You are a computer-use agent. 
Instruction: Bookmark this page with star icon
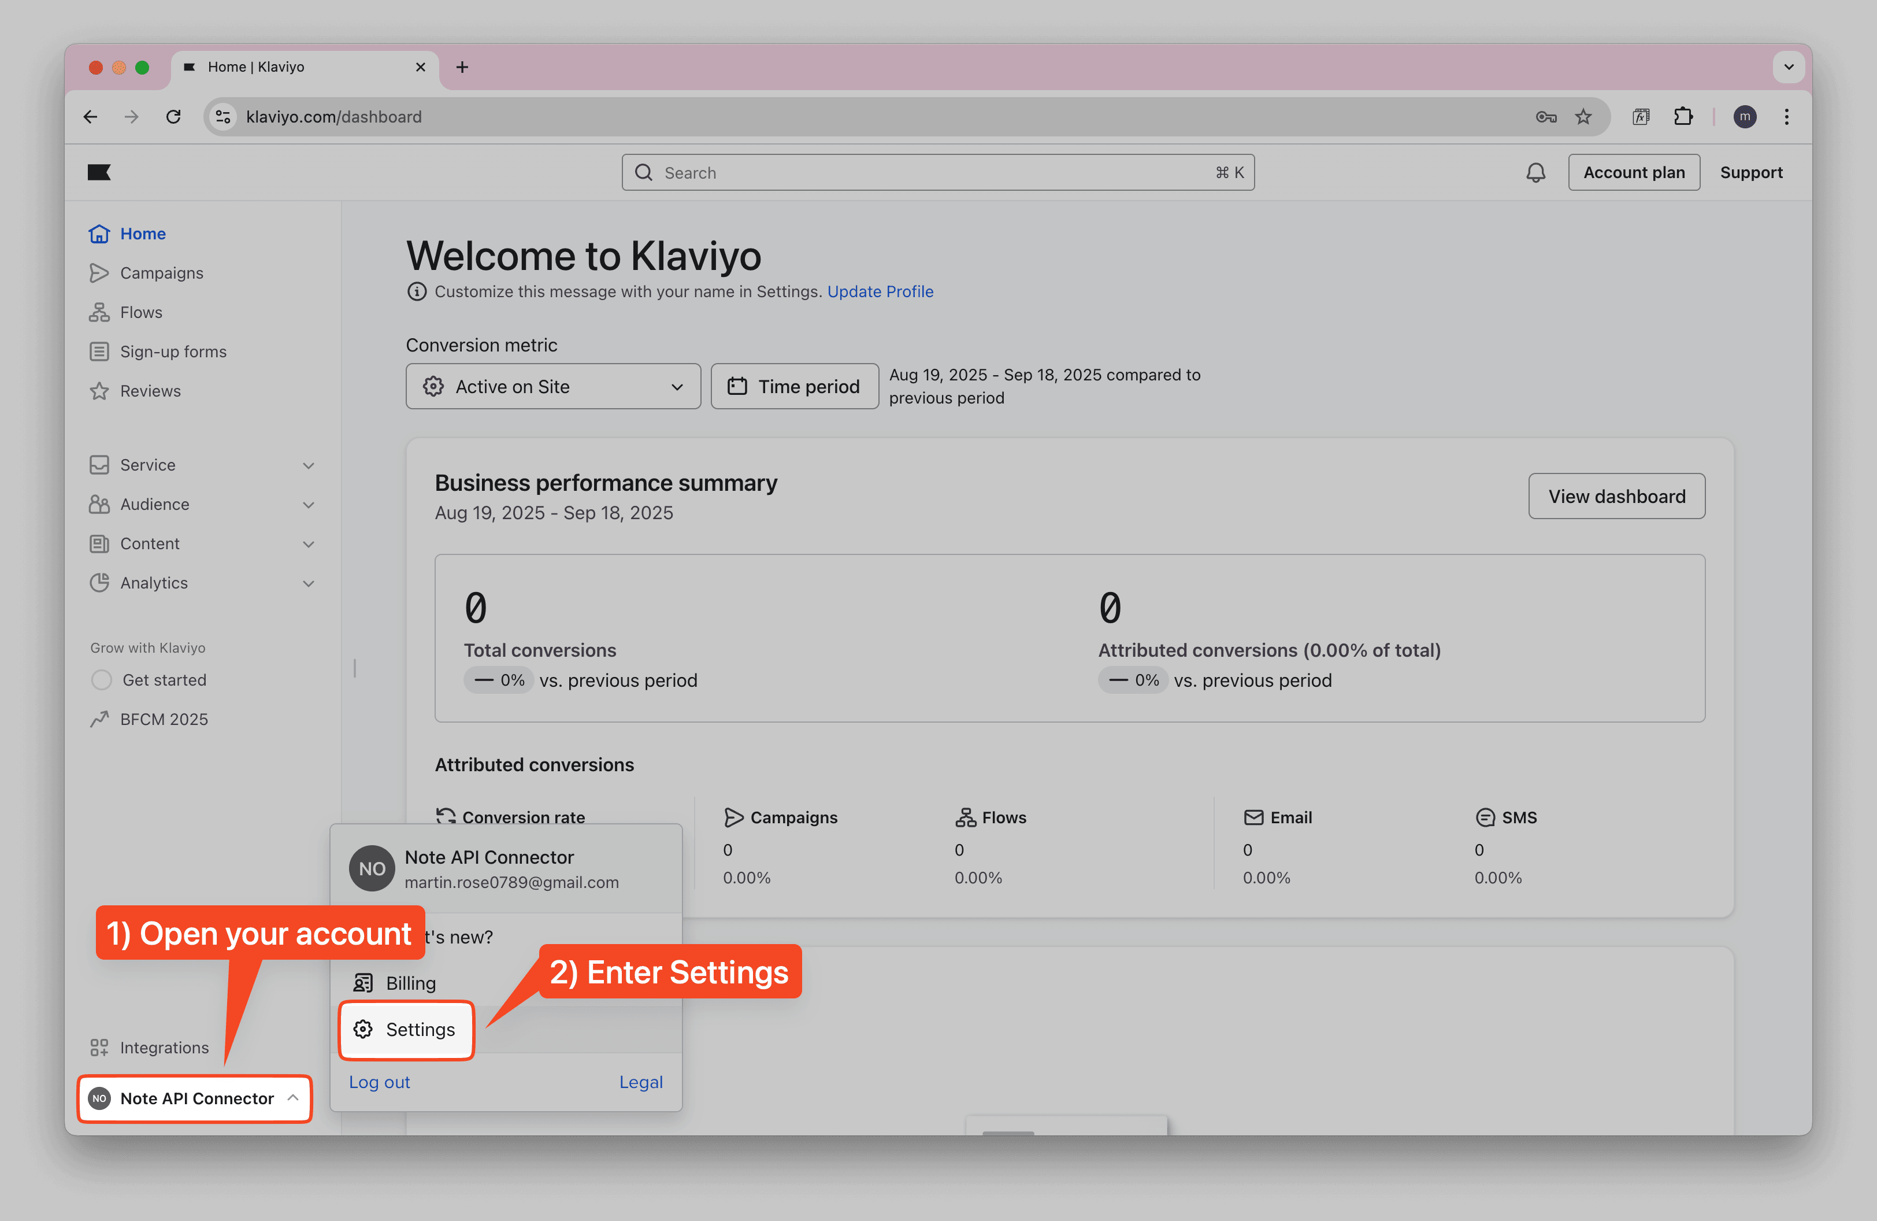tap(1583, 117)
